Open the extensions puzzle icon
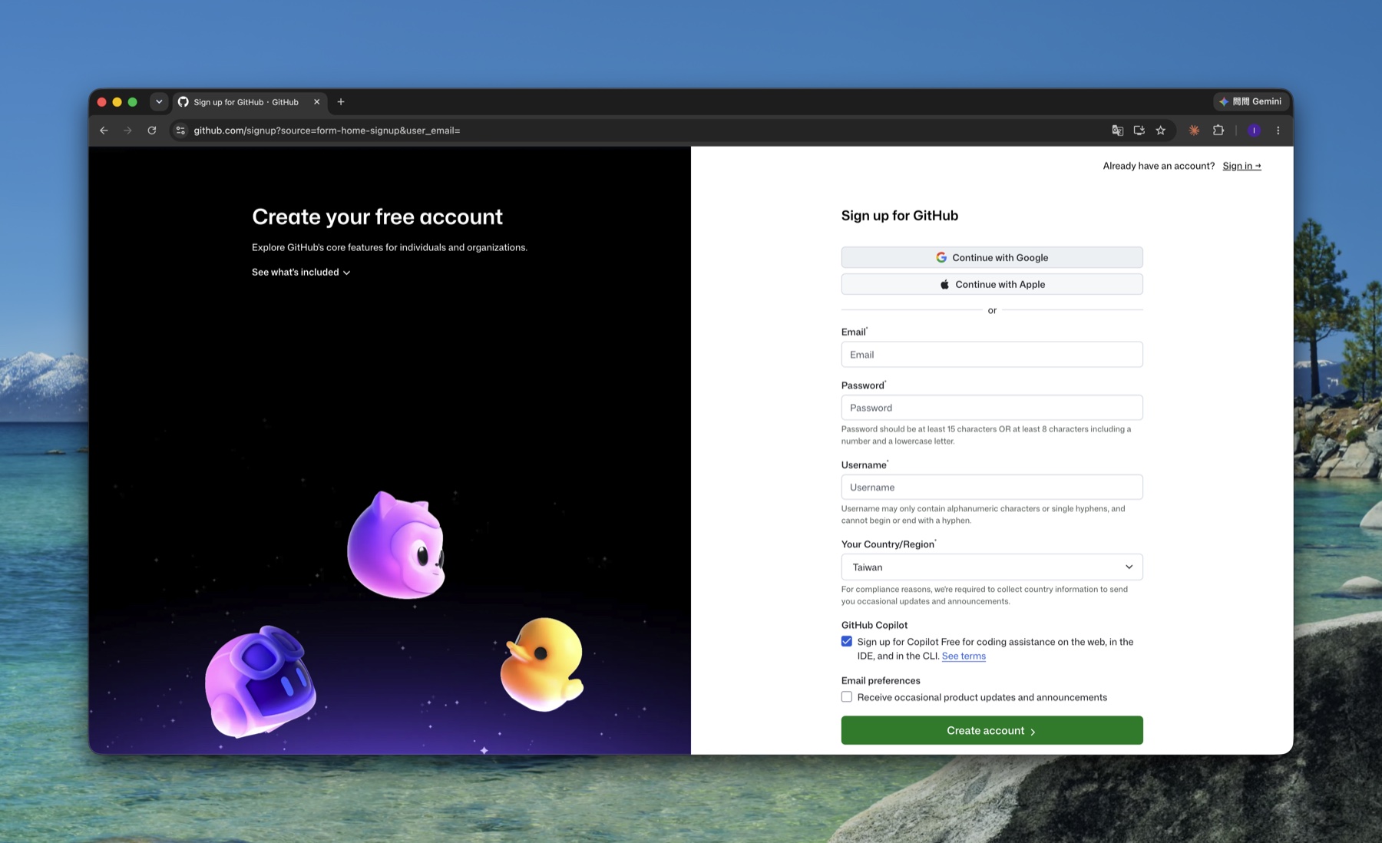The height and width of the screenshot is (843, 1382). pyautogui.click(x=1218, y=131)
